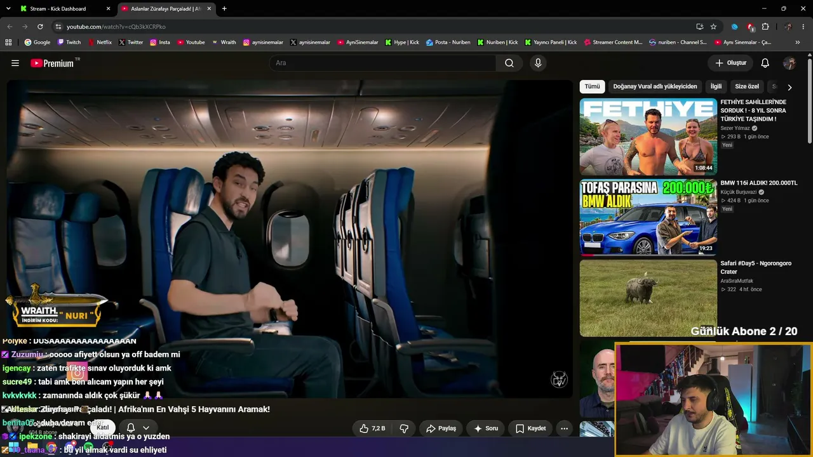
Task: Bookmark this page with star icon
Action: coord(713,27)
